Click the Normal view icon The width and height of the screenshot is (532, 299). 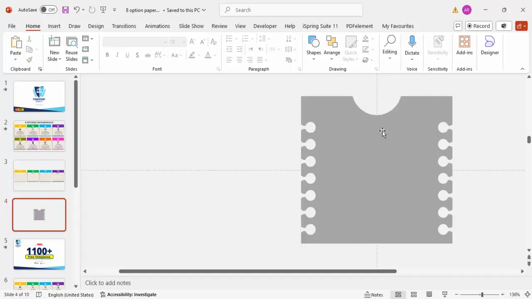click(x=398, y=294)
